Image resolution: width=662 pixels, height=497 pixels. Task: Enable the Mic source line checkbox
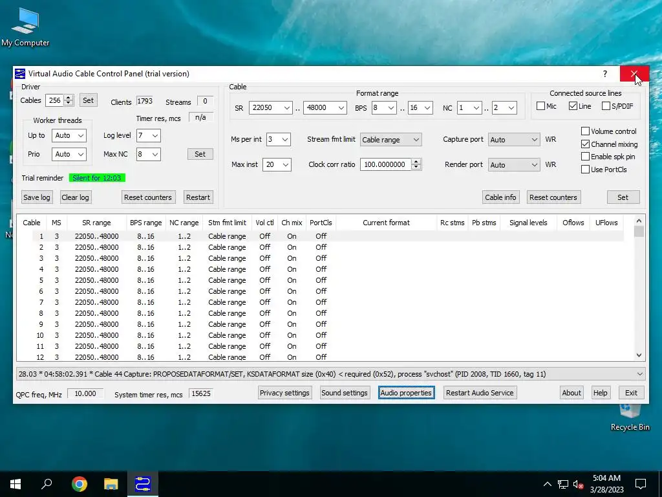(540, 106)
